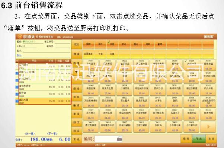Click the quantity total 6.00
The width and height of the screenshot is (224, 148).
pos(65,139)
